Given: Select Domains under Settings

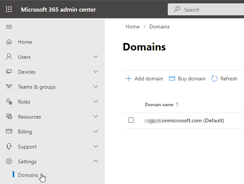Looking at the screenshot, I should [x=28, y=175].
